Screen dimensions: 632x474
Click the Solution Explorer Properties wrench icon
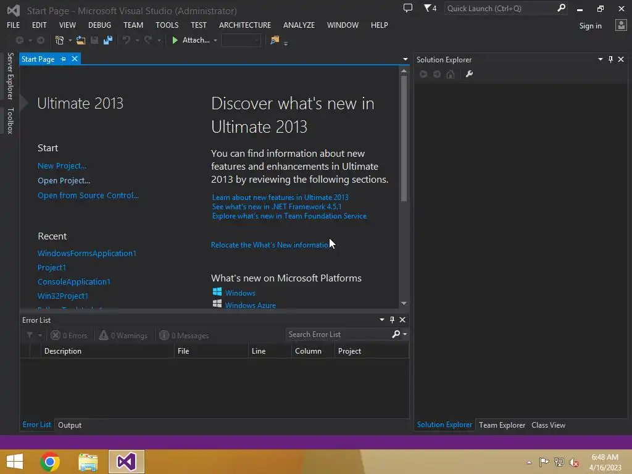click(x=469, y=74)
